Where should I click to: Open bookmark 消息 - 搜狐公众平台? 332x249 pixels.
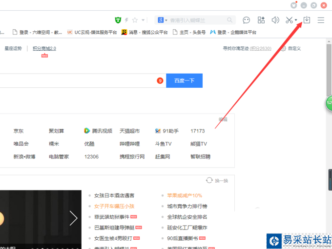pos(145,32)
